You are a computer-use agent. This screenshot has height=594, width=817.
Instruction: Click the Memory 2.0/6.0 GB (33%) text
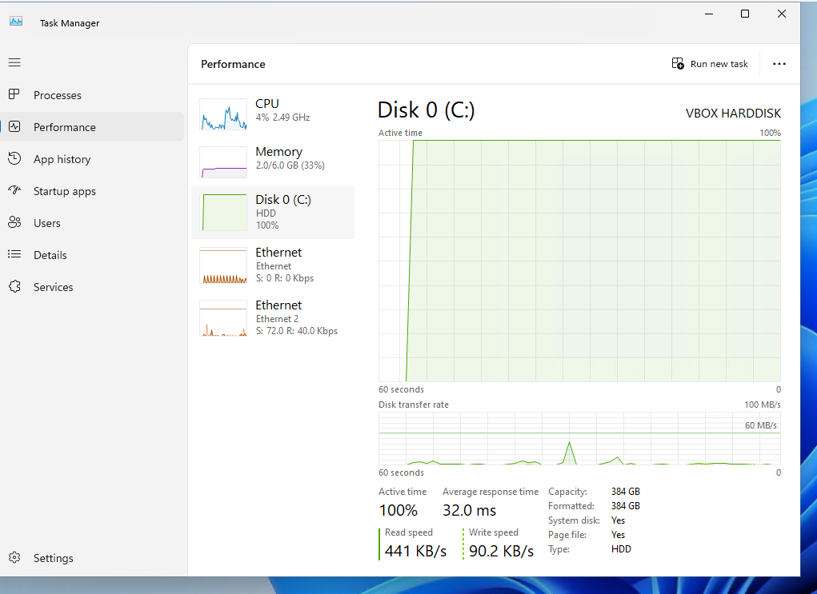click(290, 165)
